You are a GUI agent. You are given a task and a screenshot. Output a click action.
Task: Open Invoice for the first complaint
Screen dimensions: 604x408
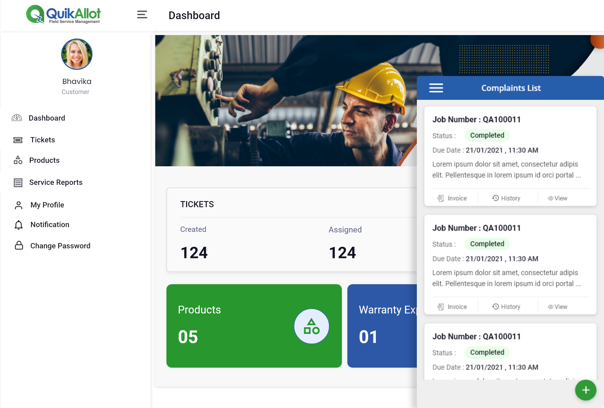click(x=452, y=198)
